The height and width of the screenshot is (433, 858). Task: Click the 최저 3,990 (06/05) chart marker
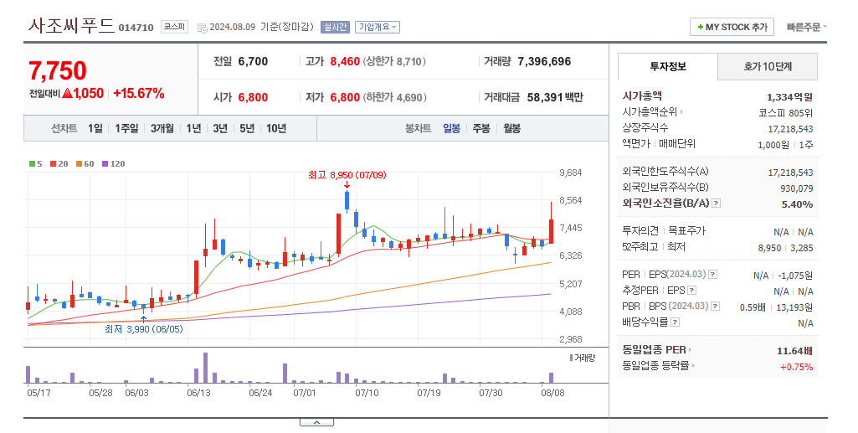coord(143,329)
